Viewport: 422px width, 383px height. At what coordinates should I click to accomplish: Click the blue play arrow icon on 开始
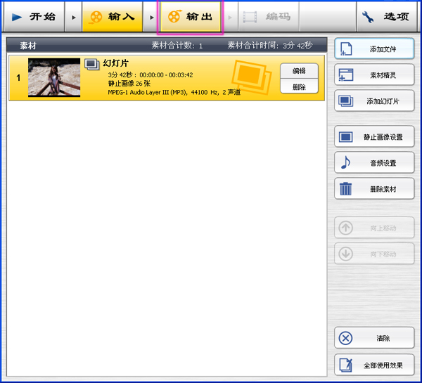tap(17, 17)
